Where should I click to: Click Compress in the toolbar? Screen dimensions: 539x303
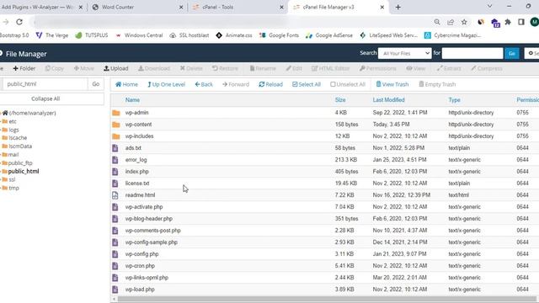click(x=487, y=68)
